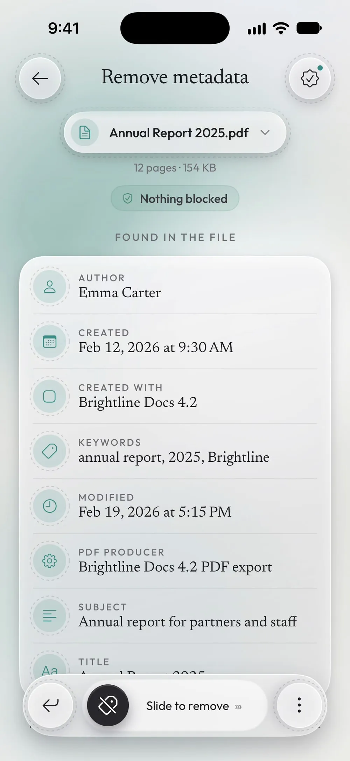Tap the Keywords tag icon
Screen dimensions: 350x761
(50, 451)
